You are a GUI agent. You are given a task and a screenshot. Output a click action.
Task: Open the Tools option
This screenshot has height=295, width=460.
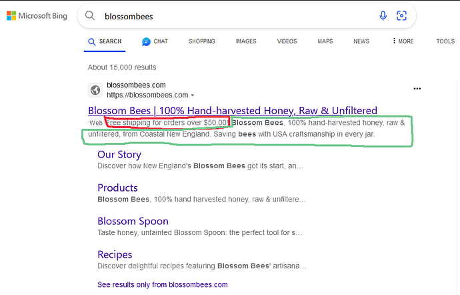point(445,41)
